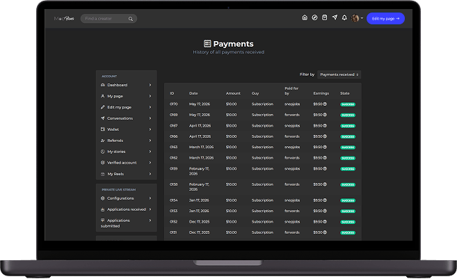Click the My stories clock icon
Image resolution: width=457 pixels, height=279 pixels.
pyautogui.click(x=102, y=152)
